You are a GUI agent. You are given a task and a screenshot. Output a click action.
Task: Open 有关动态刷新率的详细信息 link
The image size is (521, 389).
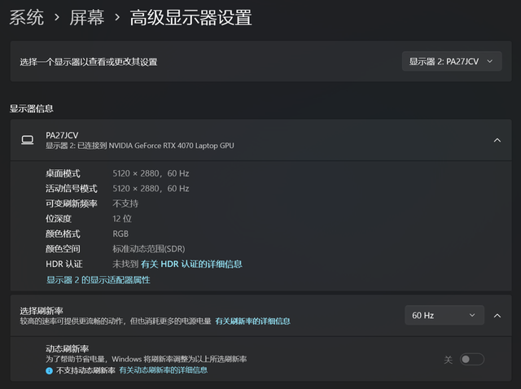(x=163, y=370)
